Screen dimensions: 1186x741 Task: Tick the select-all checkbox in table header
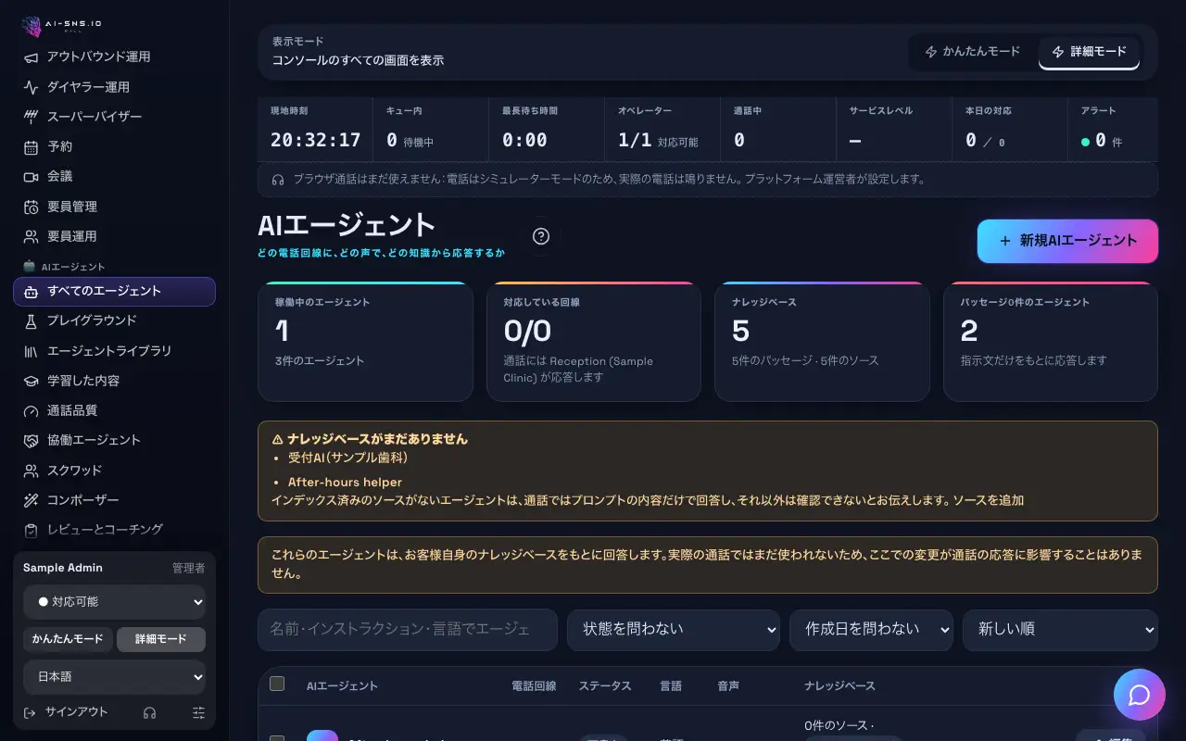click(277, 684)
